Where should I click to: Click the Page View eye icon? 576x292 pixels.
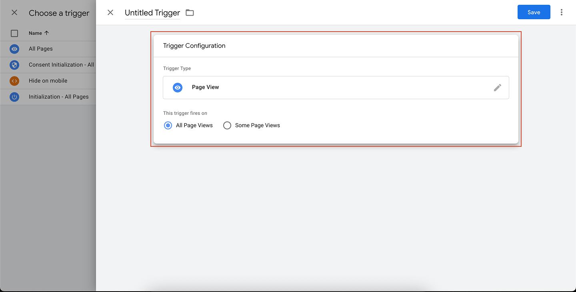click(178, 88)
